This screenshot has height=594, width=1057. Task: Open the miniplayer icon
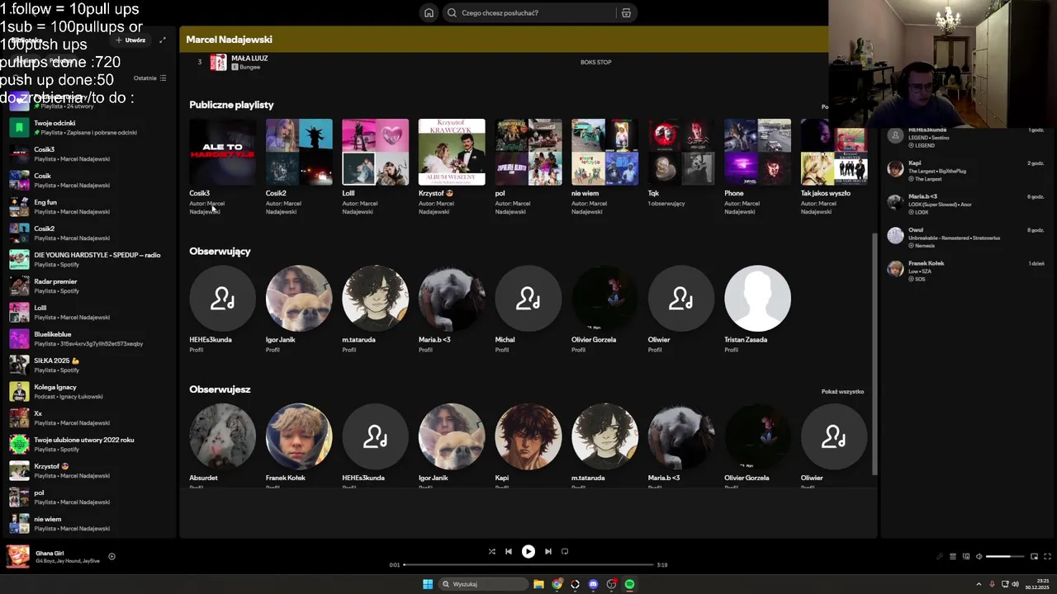1034,556
